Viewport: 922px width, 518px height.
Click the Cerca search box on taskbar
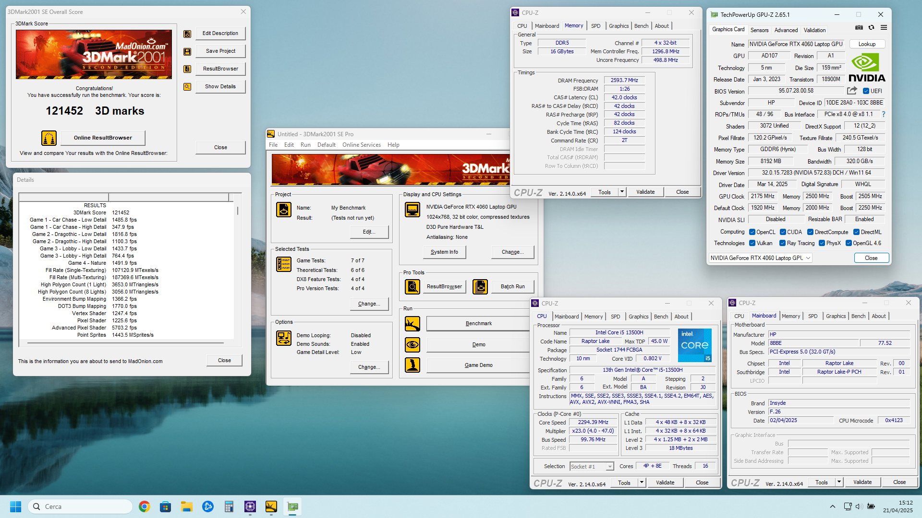pos(80,506)
